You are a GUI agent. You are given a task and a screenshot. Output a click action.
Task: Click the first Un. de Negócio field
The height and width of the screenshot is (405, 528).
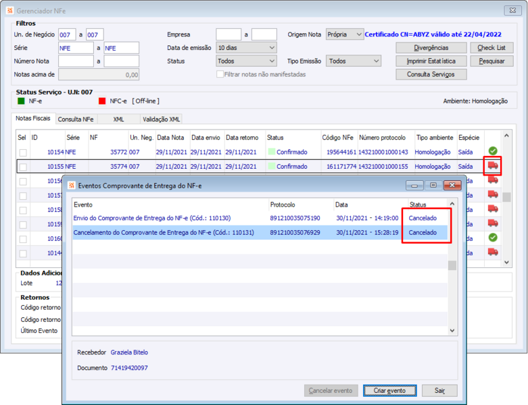coord(67,34)
